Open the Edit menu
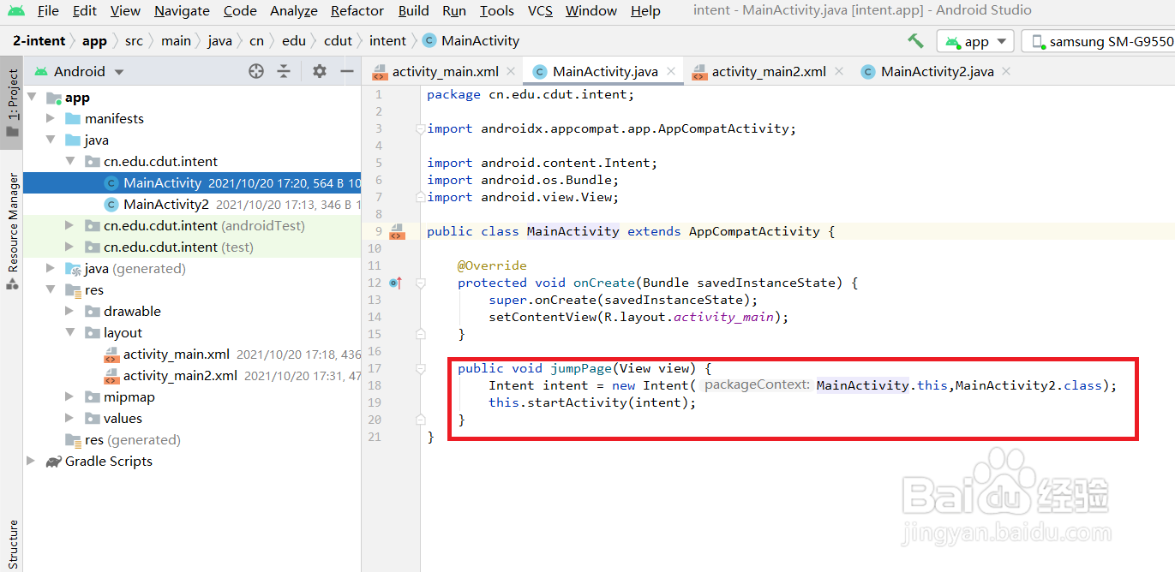 pos(85,10)
